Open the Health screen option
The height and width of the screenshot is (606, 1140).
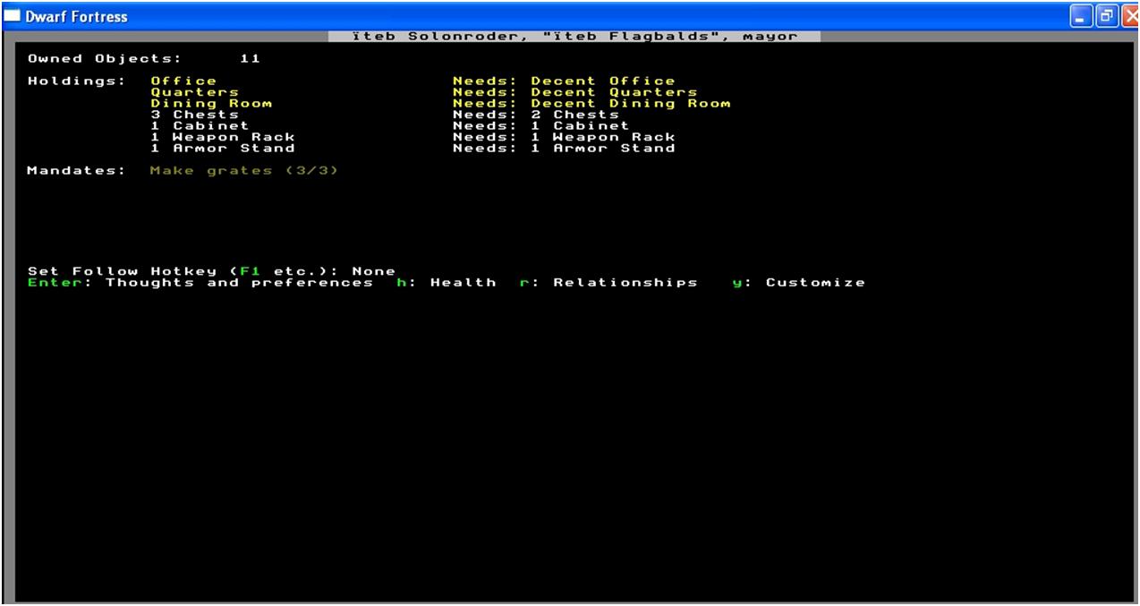tap(446, 283)
